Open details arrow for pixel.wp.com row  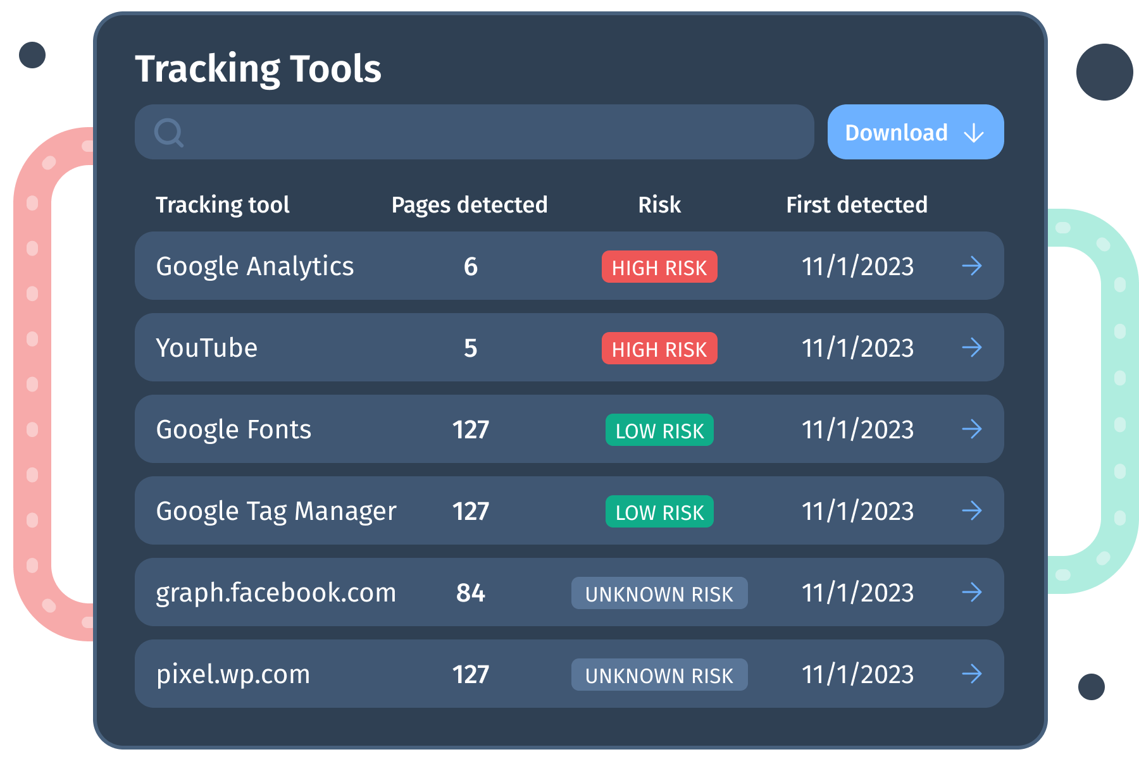click(973, 674)
